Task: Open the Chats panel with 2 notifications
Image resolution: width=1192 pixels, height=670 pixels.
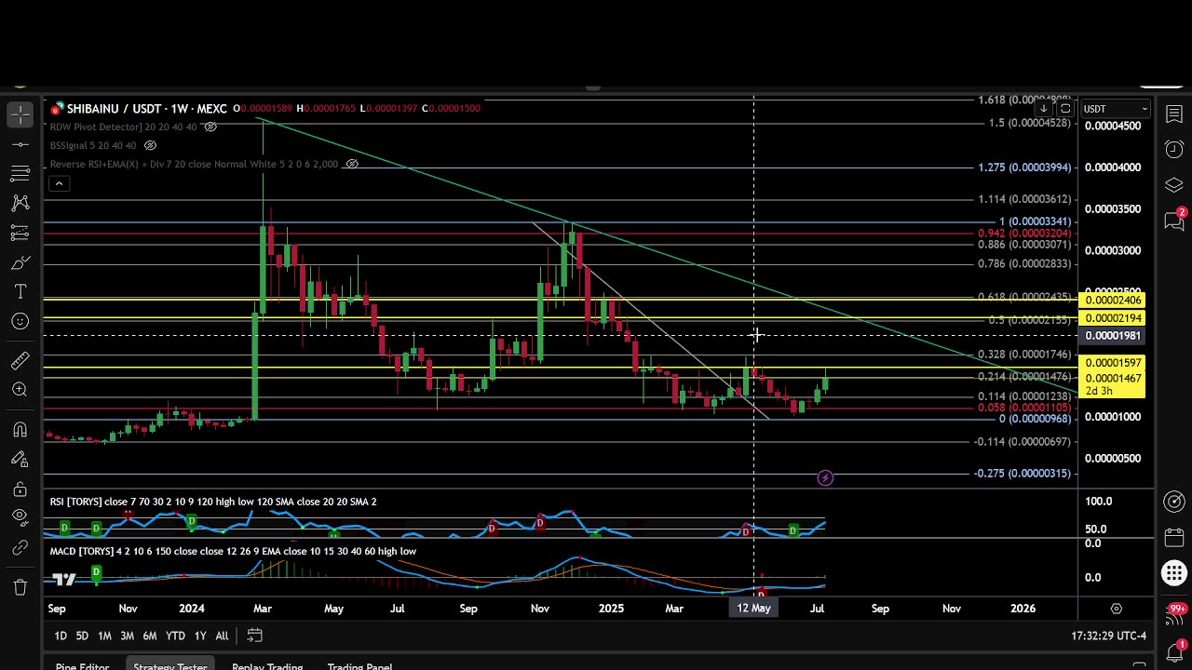Action: (1174, 221)
